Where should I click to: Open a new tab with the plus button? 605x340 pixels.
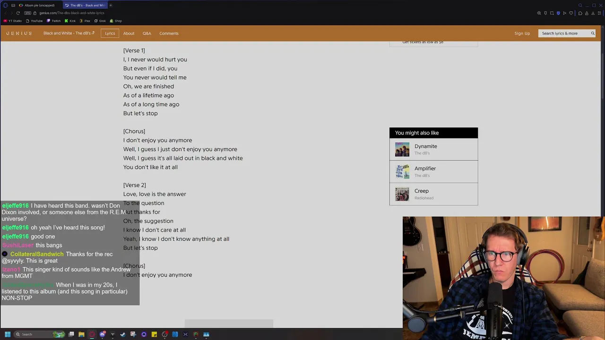pyautogui.click(x=111, y=5)
